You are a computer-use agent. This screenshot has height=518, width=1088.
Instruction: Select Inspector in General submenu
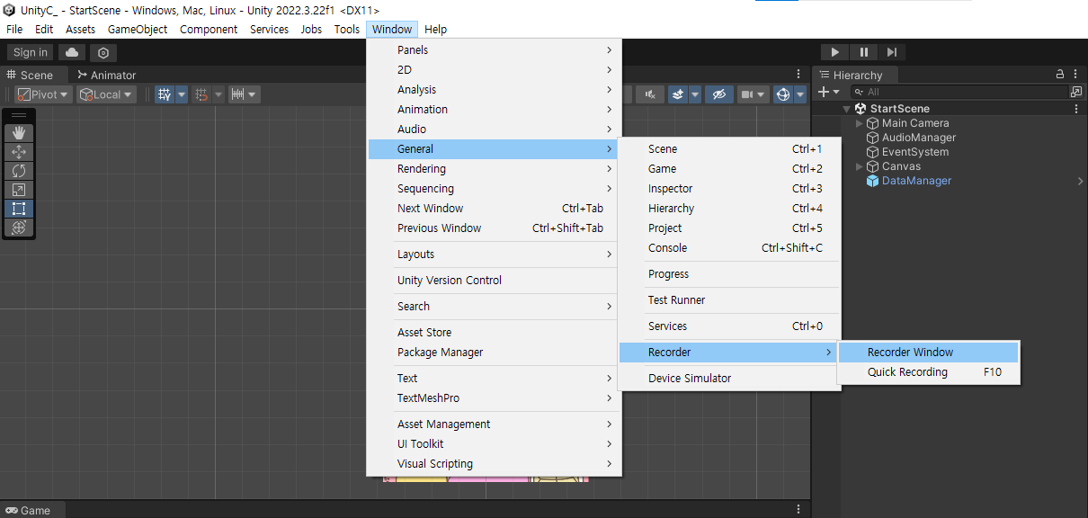(x=729, y=189)
